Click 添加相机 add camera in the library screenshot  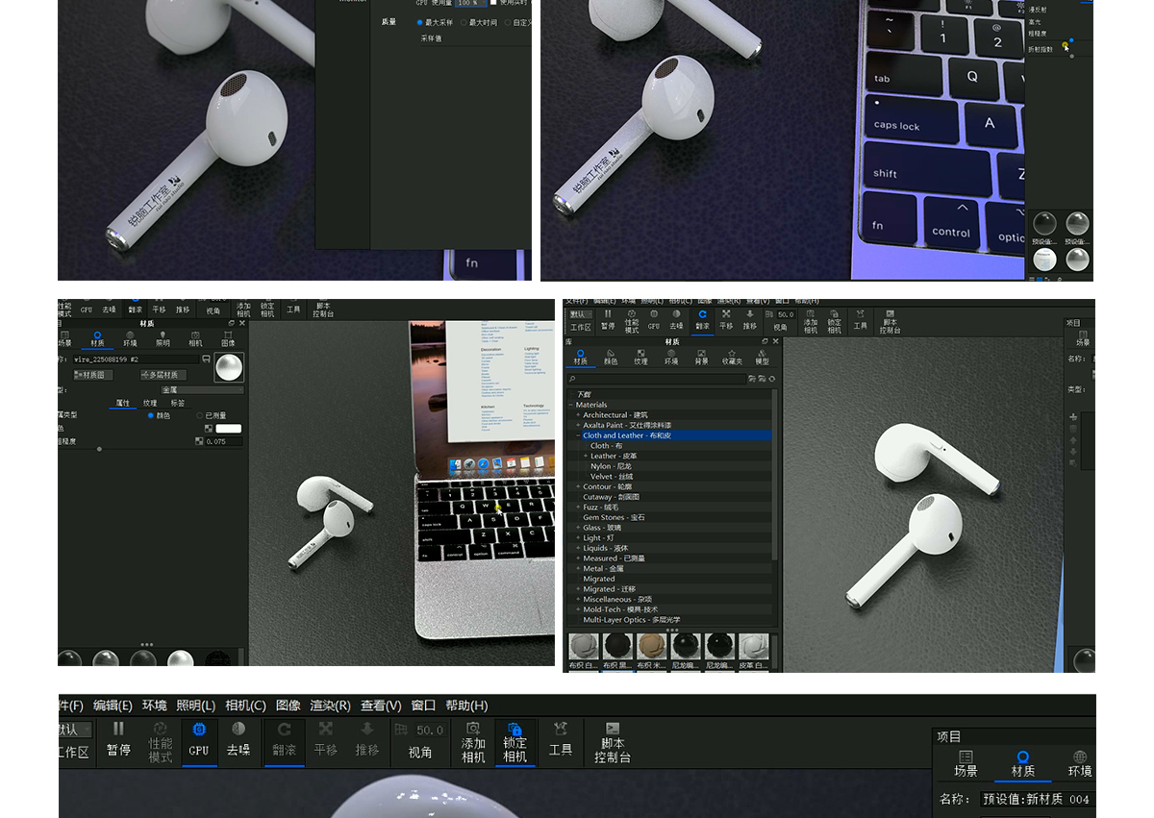[x=811, y=321]
